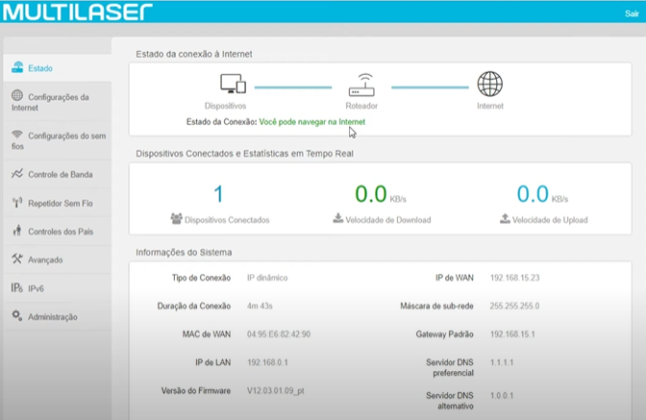The height and width of the screenshot is (420, 646).
Task: Click the parent-child icon for Controles dos Pais
Action: 17,231
